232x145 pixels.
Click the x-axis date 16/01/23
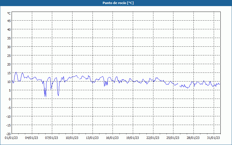tap(112, 138)
